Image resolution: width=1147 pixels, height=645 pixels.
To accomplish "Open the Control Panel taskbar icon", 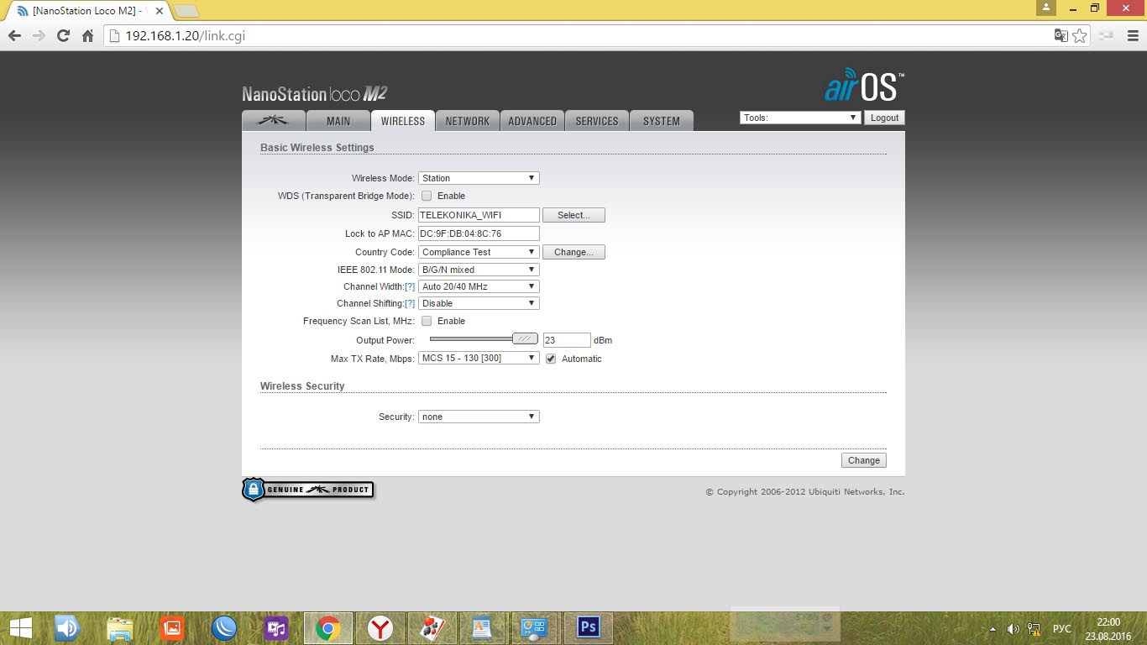I will click(x=534, y=627).
